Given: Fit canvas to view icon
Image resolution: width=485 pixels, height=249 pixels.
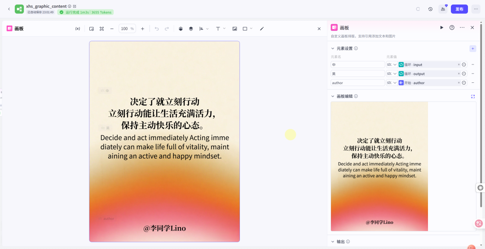Looking at the screenshot, I should coord(102,29).
